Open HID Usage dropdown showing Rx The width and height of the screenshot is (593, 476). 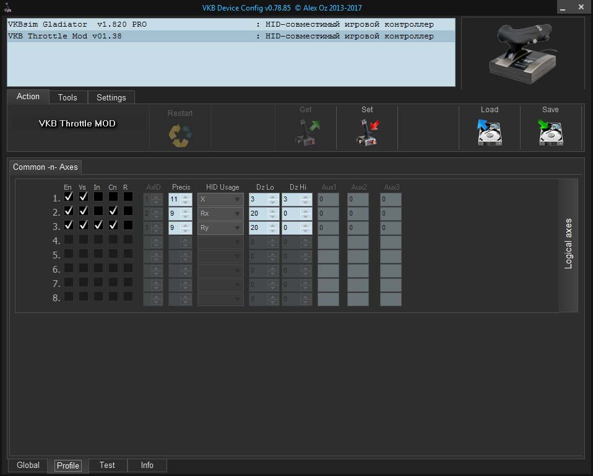(220, 214)
